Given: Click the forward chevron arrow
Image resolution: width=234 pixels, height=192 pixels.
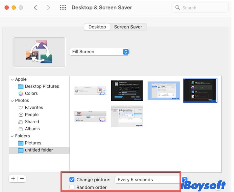Looking at the screenshot, I should click(x=49, y=7).
